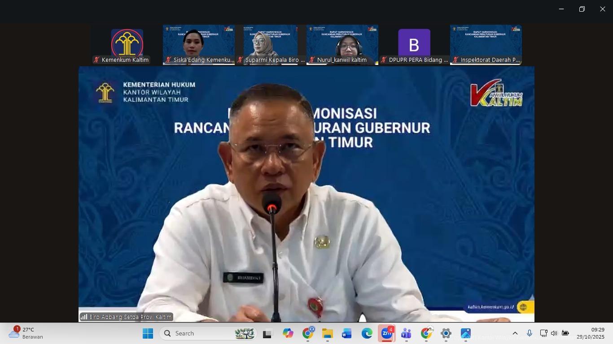
Task: Select the DPUPR PERA Bidang participant tile
Action: click(414, 45)
